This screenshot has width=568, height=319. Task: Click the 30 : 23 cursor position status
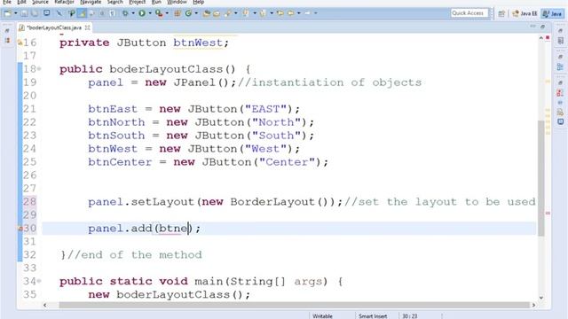point(410,316)
